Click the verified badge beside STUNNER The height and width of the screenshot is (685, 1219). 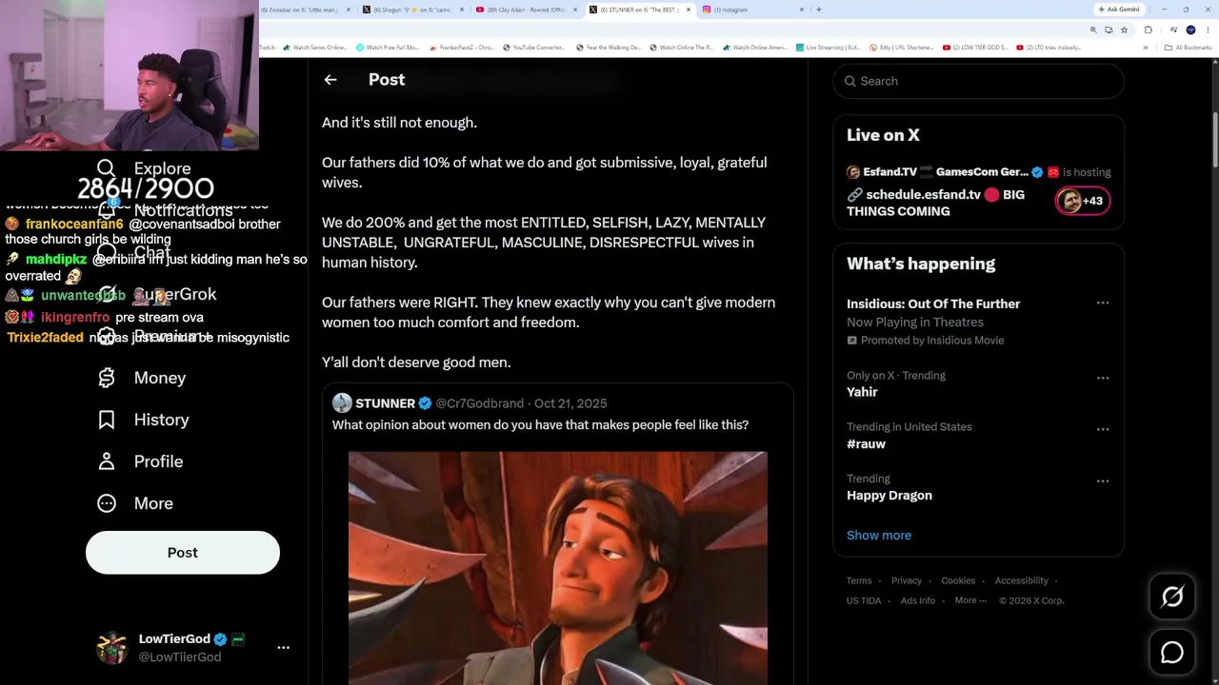pyautogui.click(x=425, y=403)
